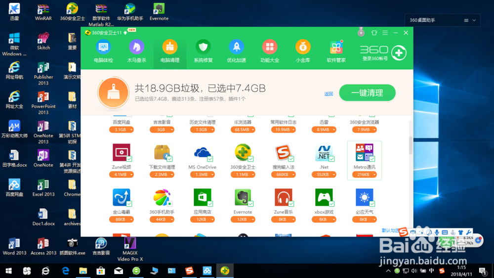Toggle the 360安全卫士 item checkbox
The height and width of the screenshot is (278, 494).
click(250, 159)
